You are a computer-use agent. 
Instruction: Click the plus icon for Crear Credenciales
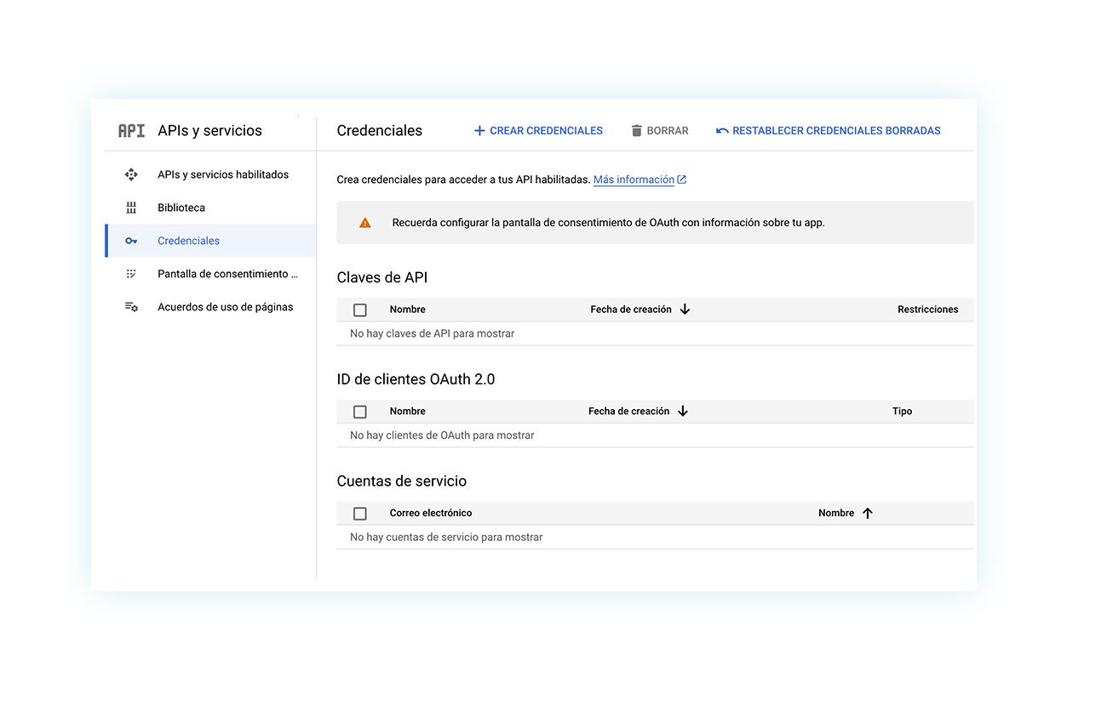(479, 131)
